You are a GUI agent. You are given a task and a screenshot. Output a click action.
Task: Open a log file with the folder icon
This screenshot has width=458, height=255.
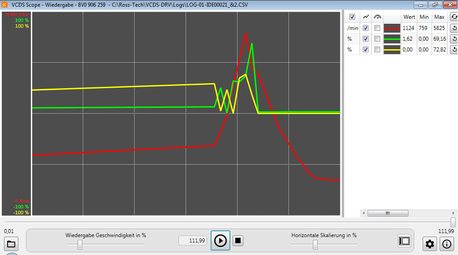[x=11, y=244]
